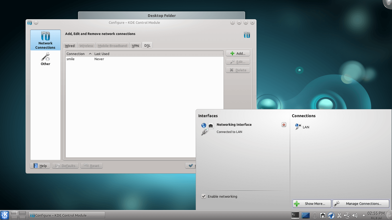Click the on-all-desktops pin button in title bar

(36, 23)
